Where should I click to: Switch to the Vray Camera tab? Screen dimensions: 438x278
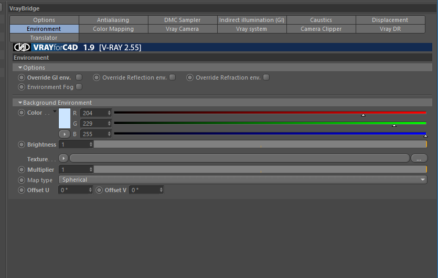pos(183,29)
